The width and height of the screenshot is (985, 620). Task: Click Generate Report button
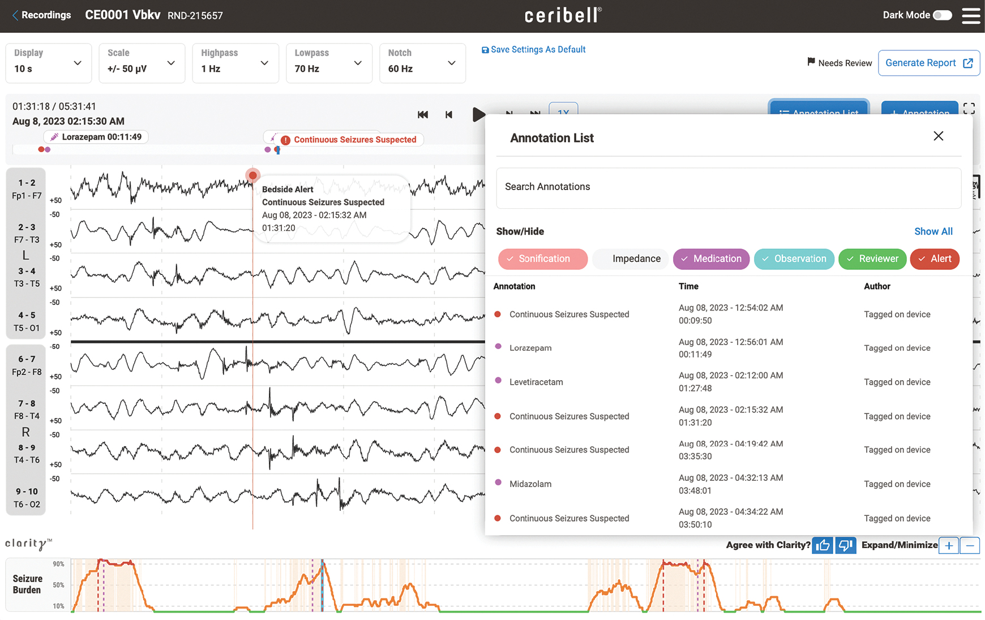tap(928, 63)
